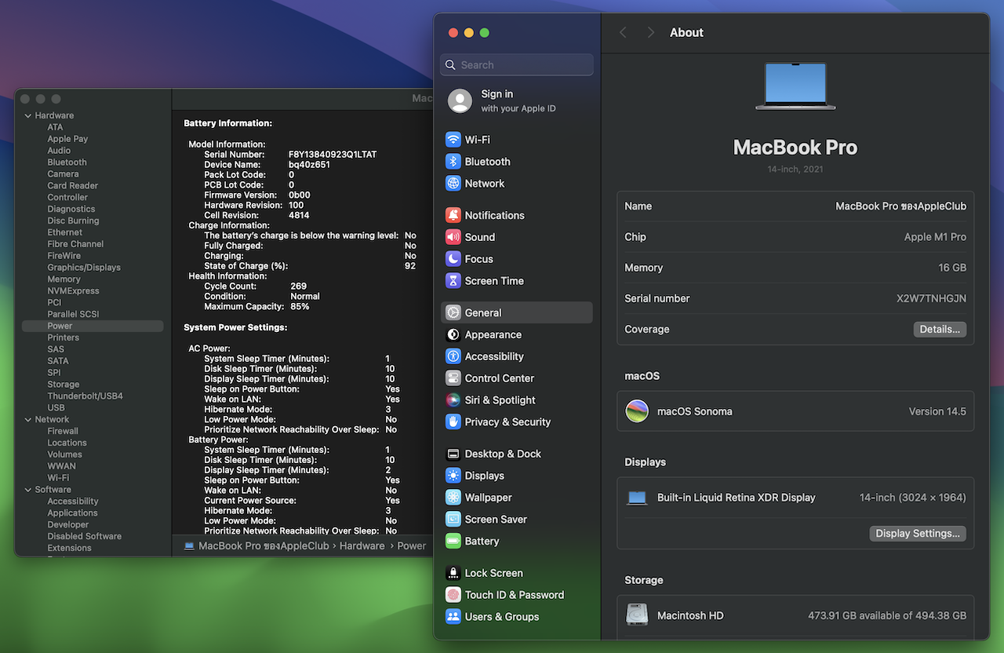1004x653 pixels.
Task: Click the Sound speaker icon
Action: pyautogui.click(x=453, y=237)
